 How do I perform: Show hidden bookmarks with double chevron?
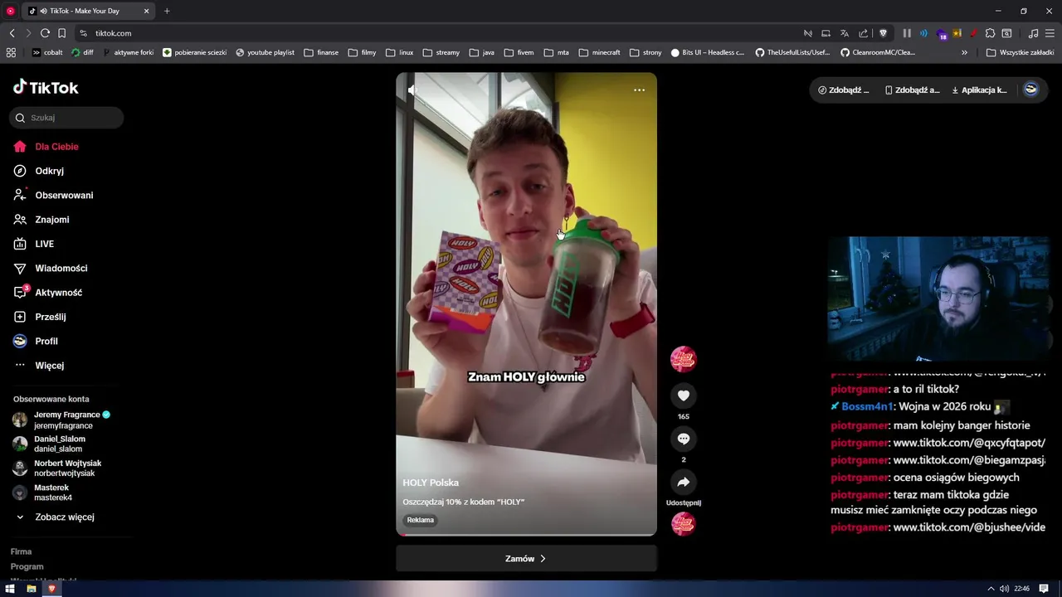coord(964,52)
